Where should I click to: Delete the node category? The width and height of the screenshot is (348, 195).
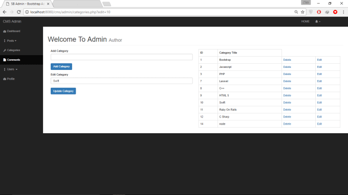pos(287,124)
